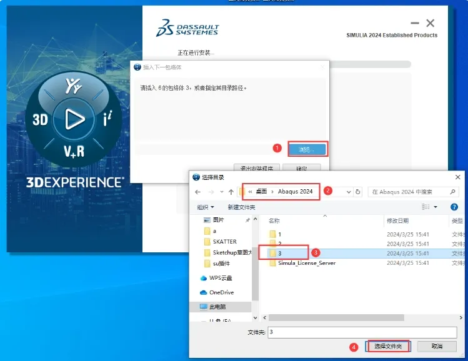Click 桌面 in the address path
Image resolution: width=468 pixels, height=361 pixels.
[261, 192]
